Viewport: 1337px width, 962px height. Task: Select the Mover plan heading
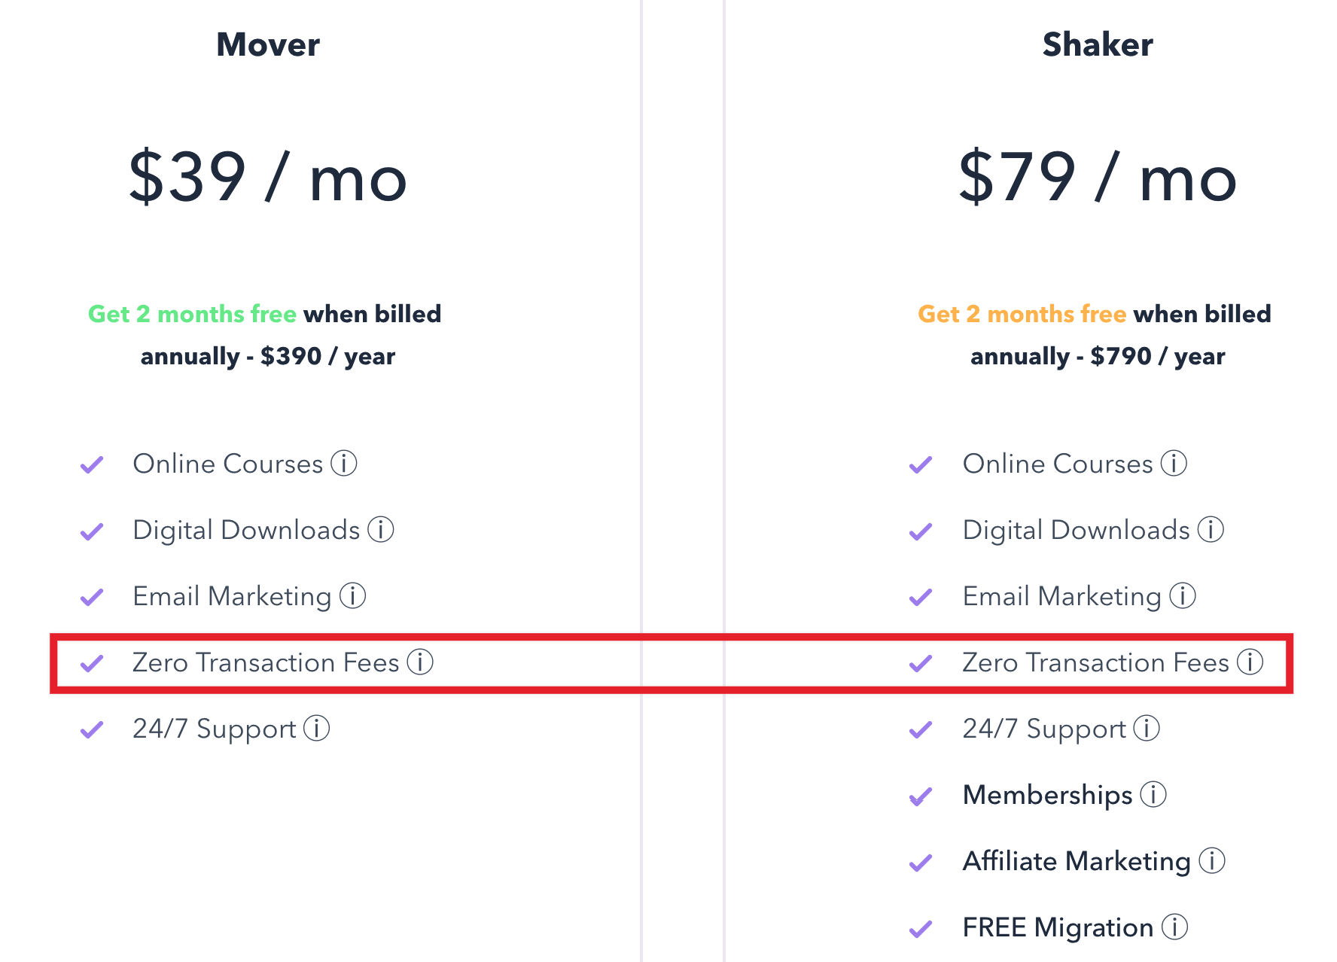click(268, 44)
